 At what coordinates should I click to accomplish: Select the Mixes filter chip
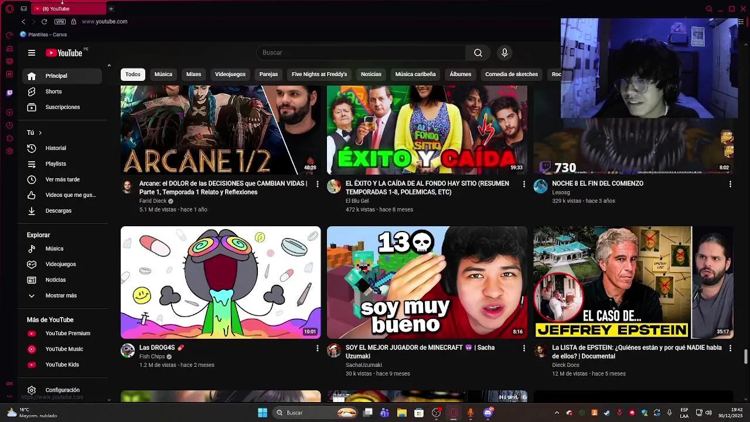(193, 74)
